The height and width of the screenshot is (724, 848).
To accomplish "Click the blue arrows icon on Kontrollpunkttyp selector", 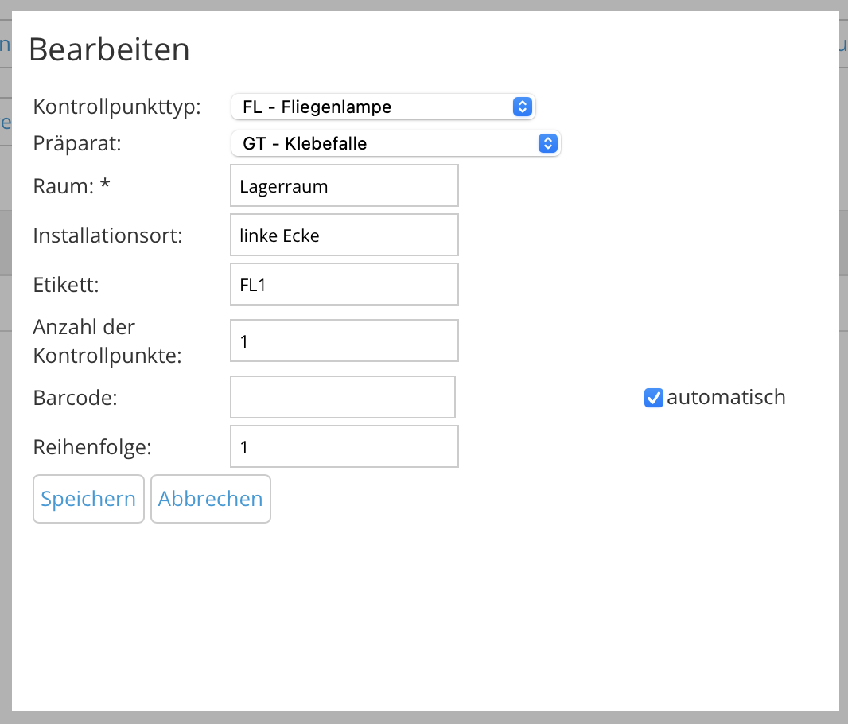I will (x=522, y=106).
